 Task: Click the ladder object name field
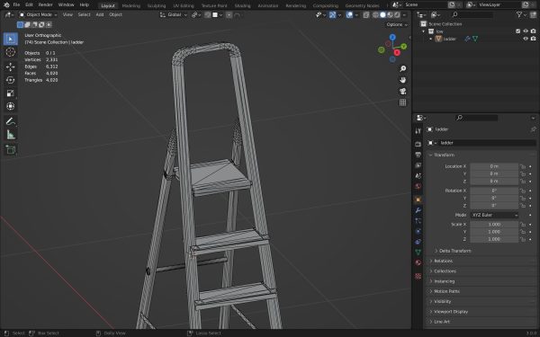point(486,143)
